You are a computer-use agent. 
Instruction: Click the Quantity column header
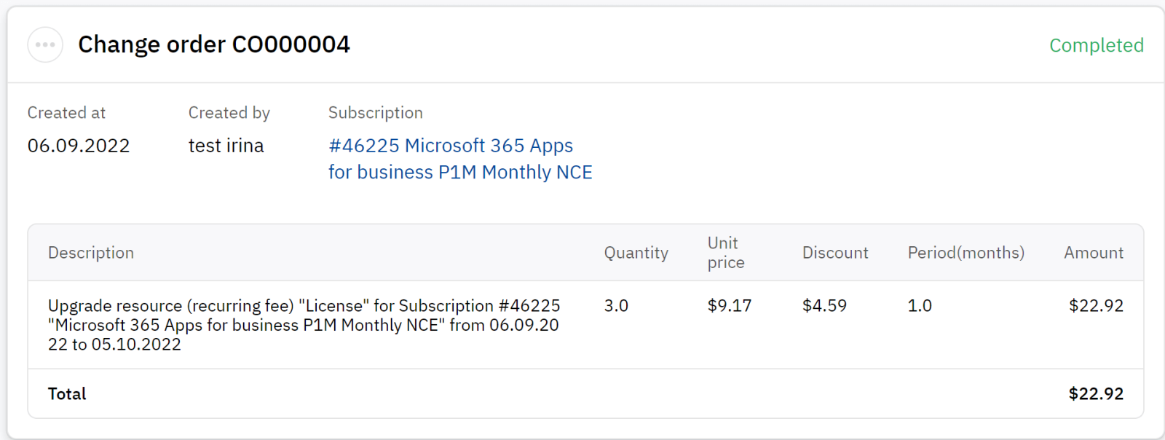tap(636, 253)
